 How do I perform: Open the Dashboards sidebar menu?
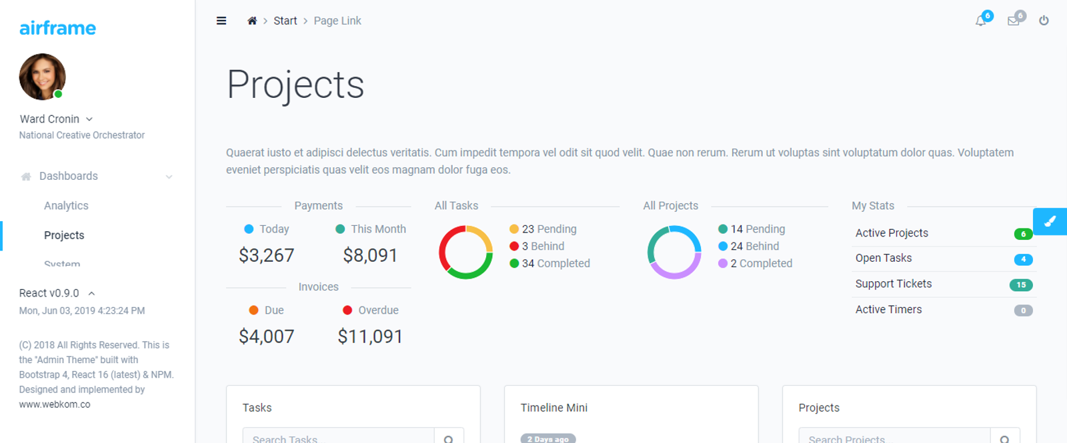click(97, 176)
